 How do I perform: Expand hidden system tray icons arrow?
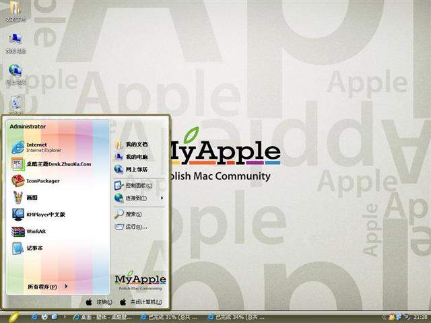point(385,317)
